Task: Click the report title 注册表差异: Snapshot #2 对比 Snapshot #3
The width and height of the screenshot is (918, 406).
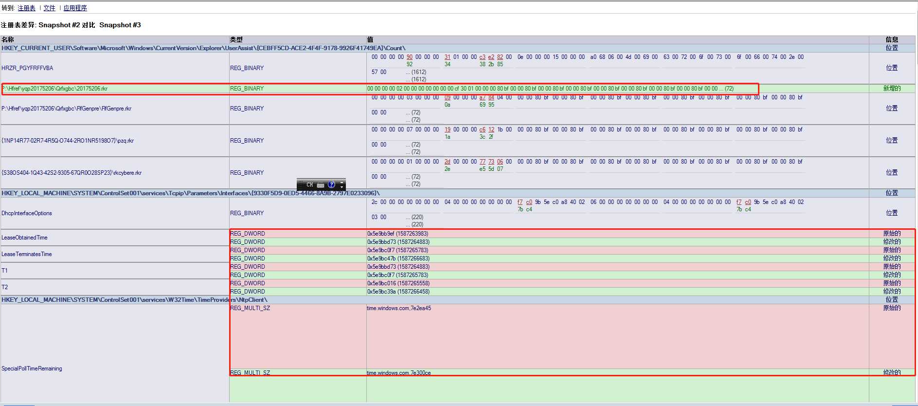Action: coord(71,25)
